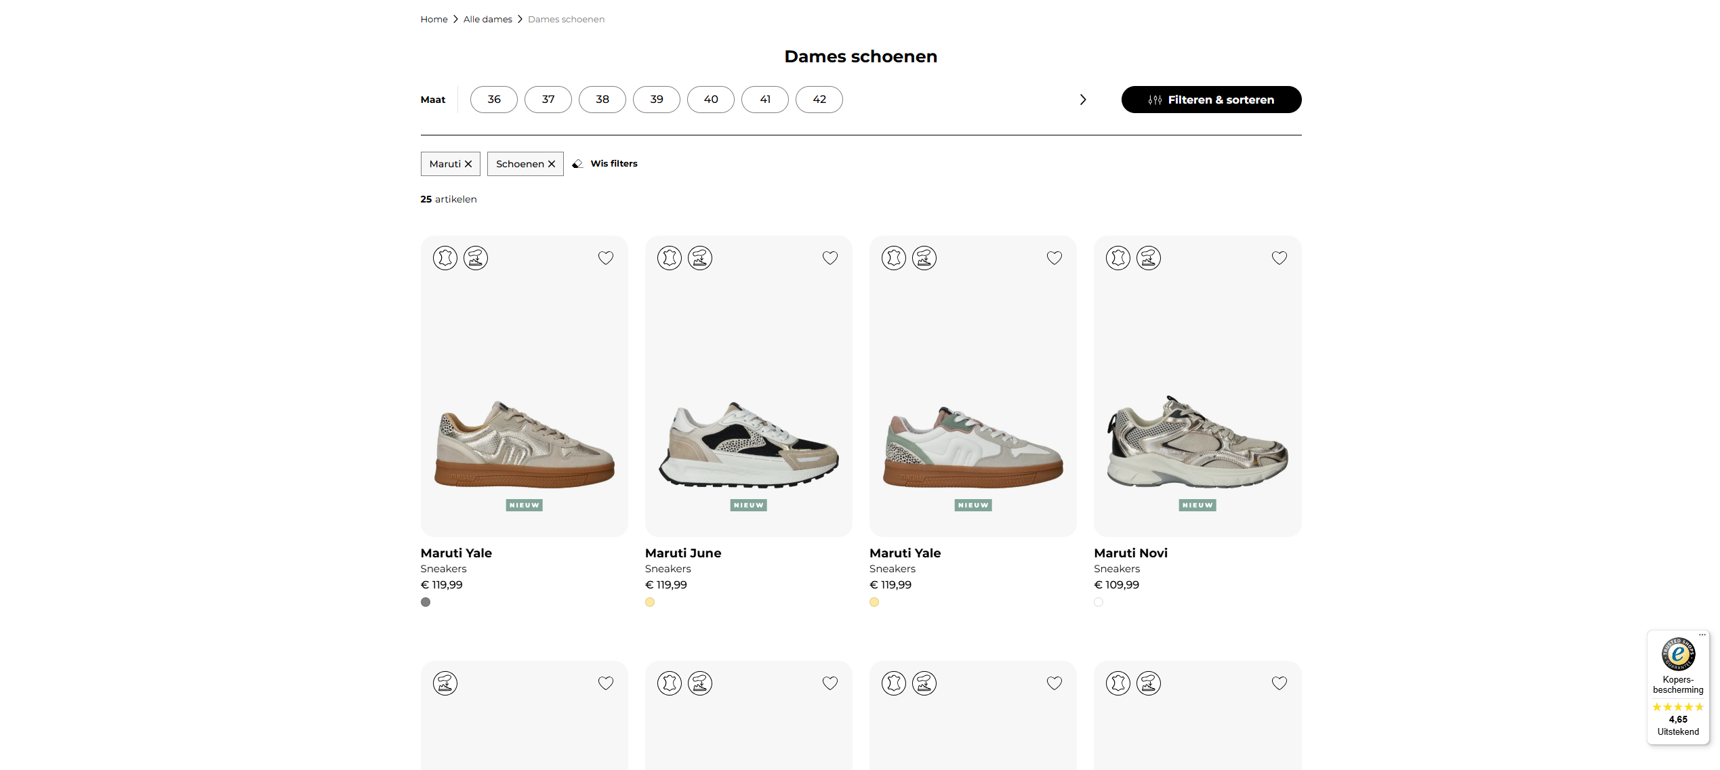Toggle size 39 filter chip
Screen dimensions: 1720x770
click(x=656, y=100)
